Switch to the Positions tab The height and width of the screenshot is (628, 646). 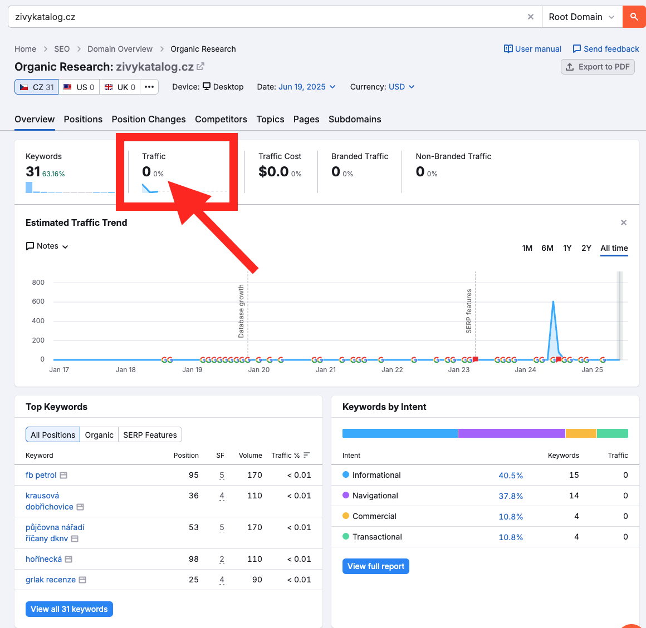pos(83,120)
